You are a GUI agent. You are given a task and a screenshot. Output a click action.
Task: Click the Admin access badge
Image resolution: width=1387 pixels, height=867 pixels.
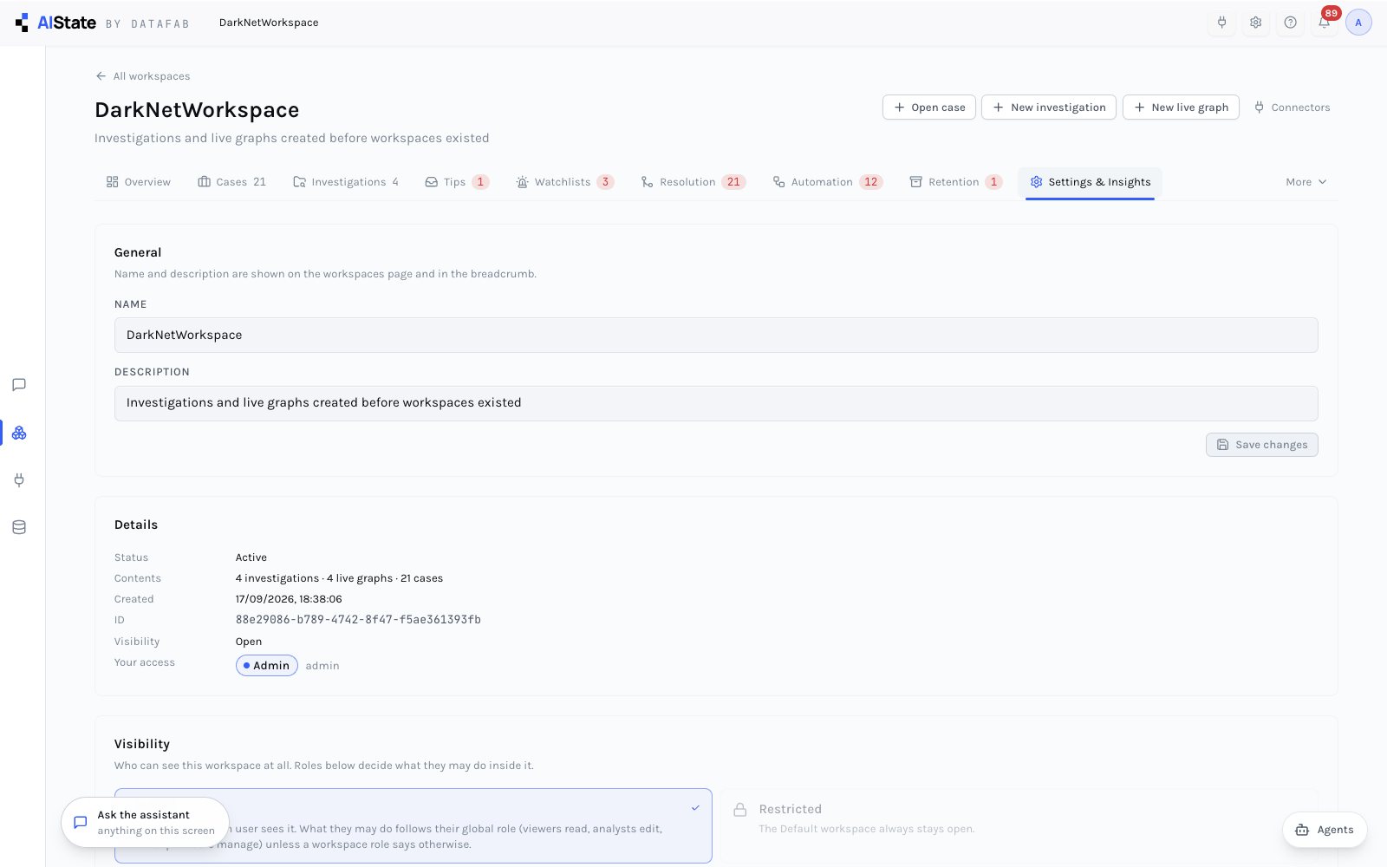(x=267, y=666)
